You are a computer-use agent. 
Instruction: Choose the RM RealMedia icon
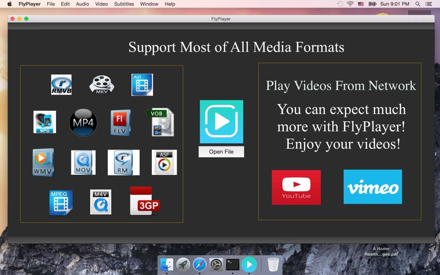pos(123,162)
